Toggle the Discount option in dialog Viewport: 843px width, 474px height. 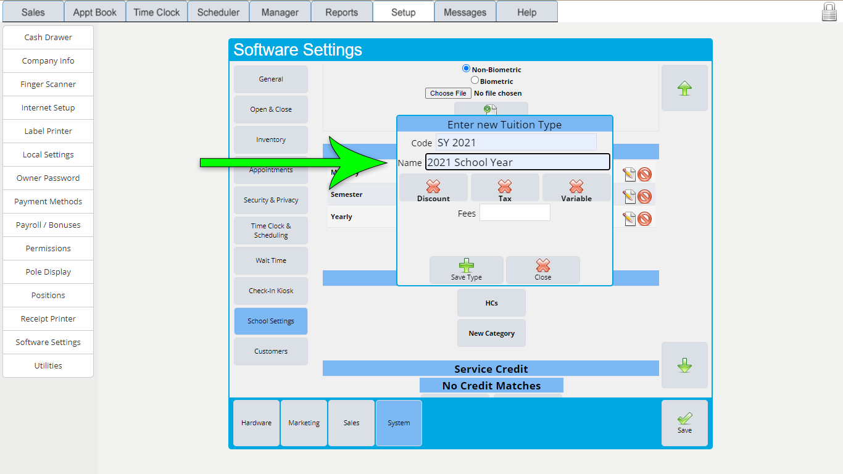click(433, 188)
